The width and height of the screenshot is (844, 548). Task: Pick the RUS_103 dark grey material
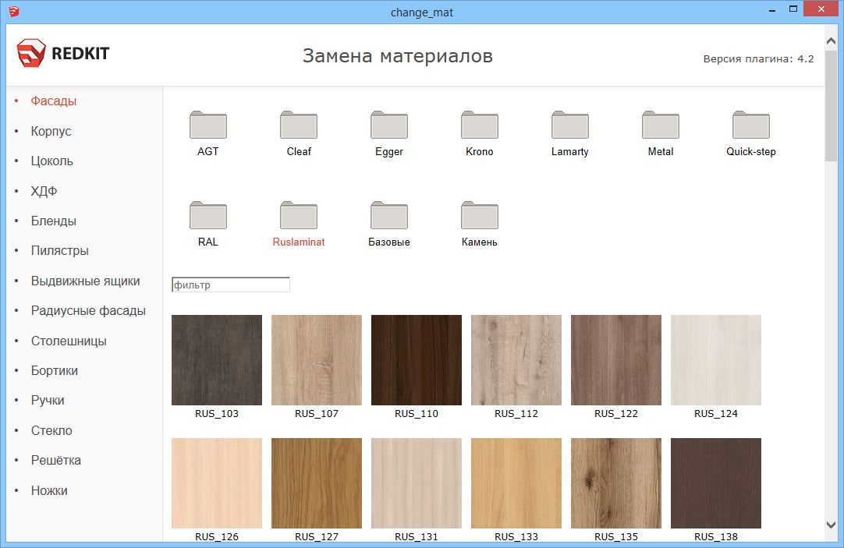pyautogui.click(x=217, y=360)
